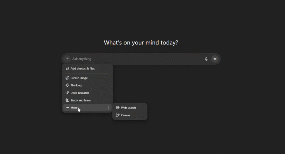Viewport: 285px width, 154px height.
Task: Click the Deep research telescope icon
Action: point(67,93)
